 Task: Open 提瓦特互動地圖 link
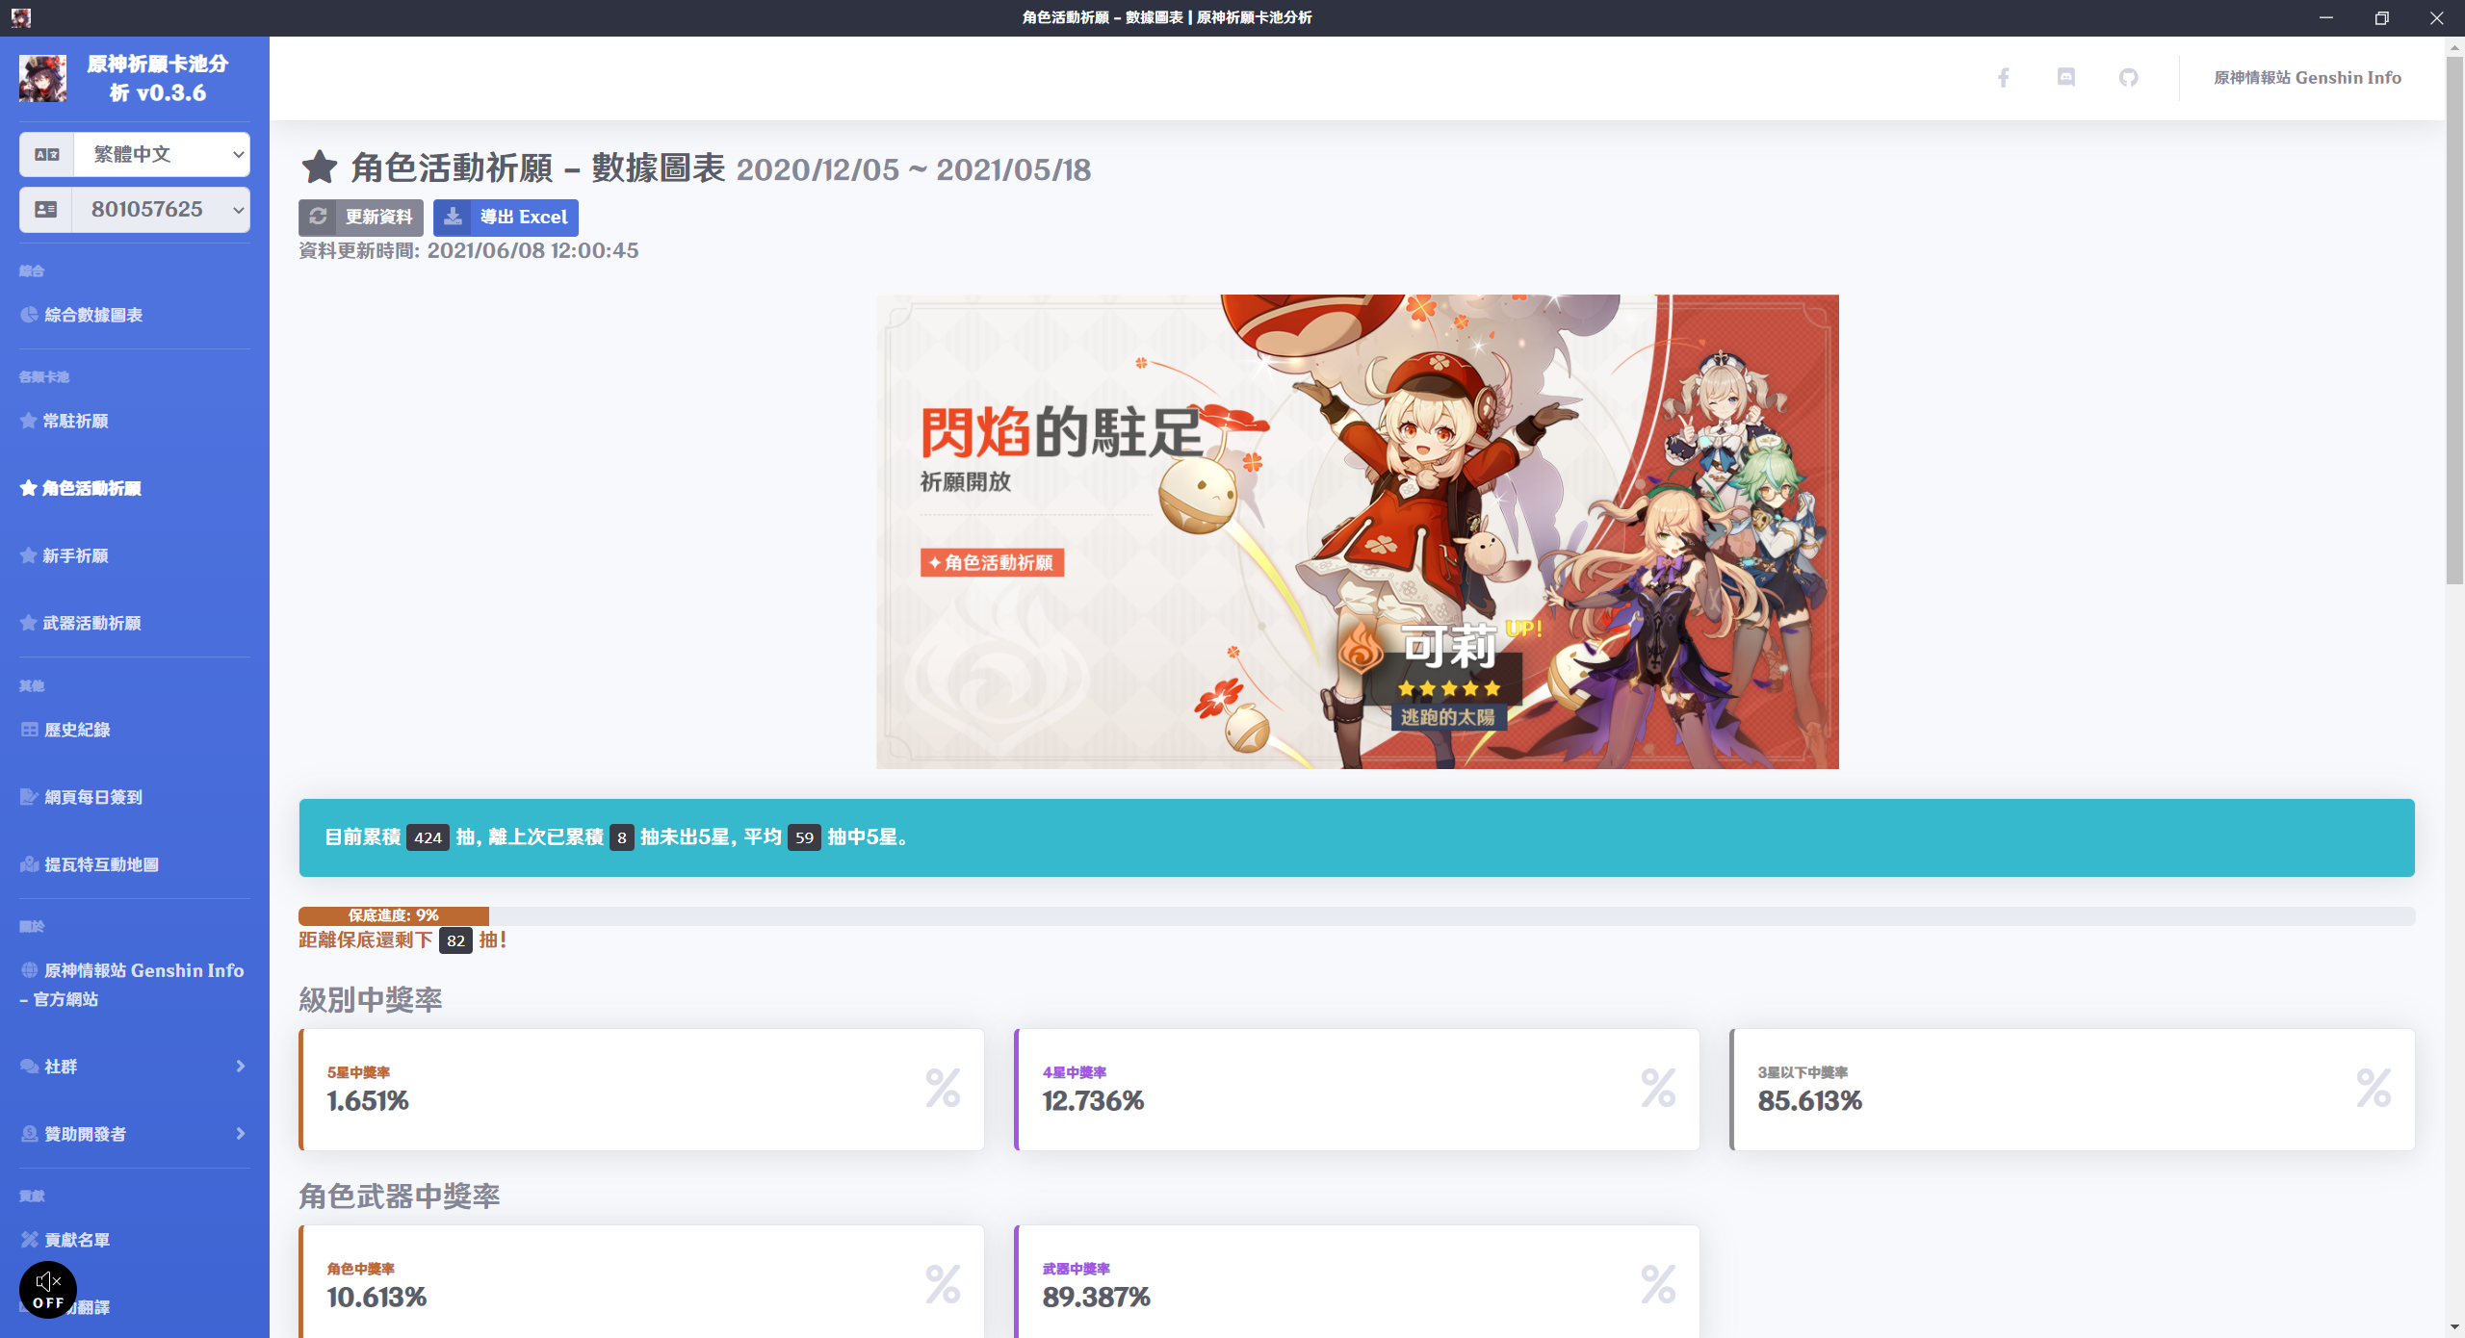pyautogui.click(x=101, y=864)
